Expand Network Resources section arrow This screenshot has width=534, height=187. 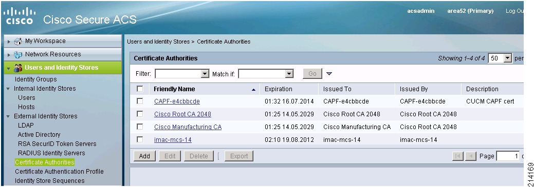coord(9,55)
